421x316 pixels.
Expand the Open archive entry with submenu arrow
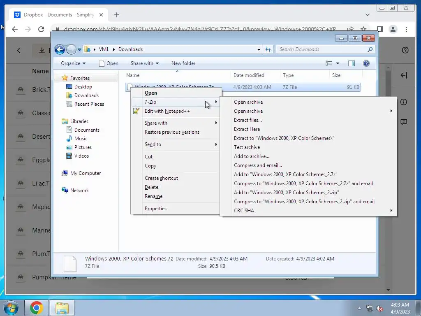tap(308, 111)
